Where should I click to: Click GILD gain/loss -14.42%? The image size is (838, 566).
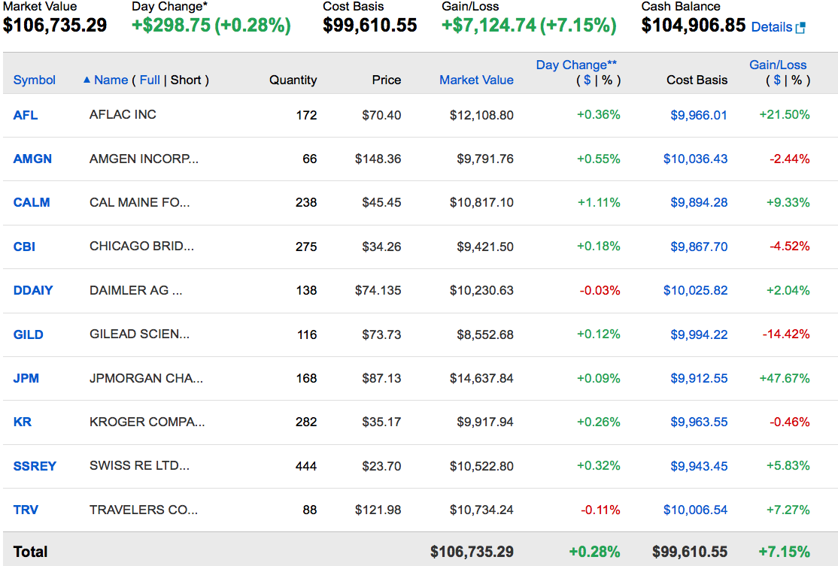click(x=785, y=334)
